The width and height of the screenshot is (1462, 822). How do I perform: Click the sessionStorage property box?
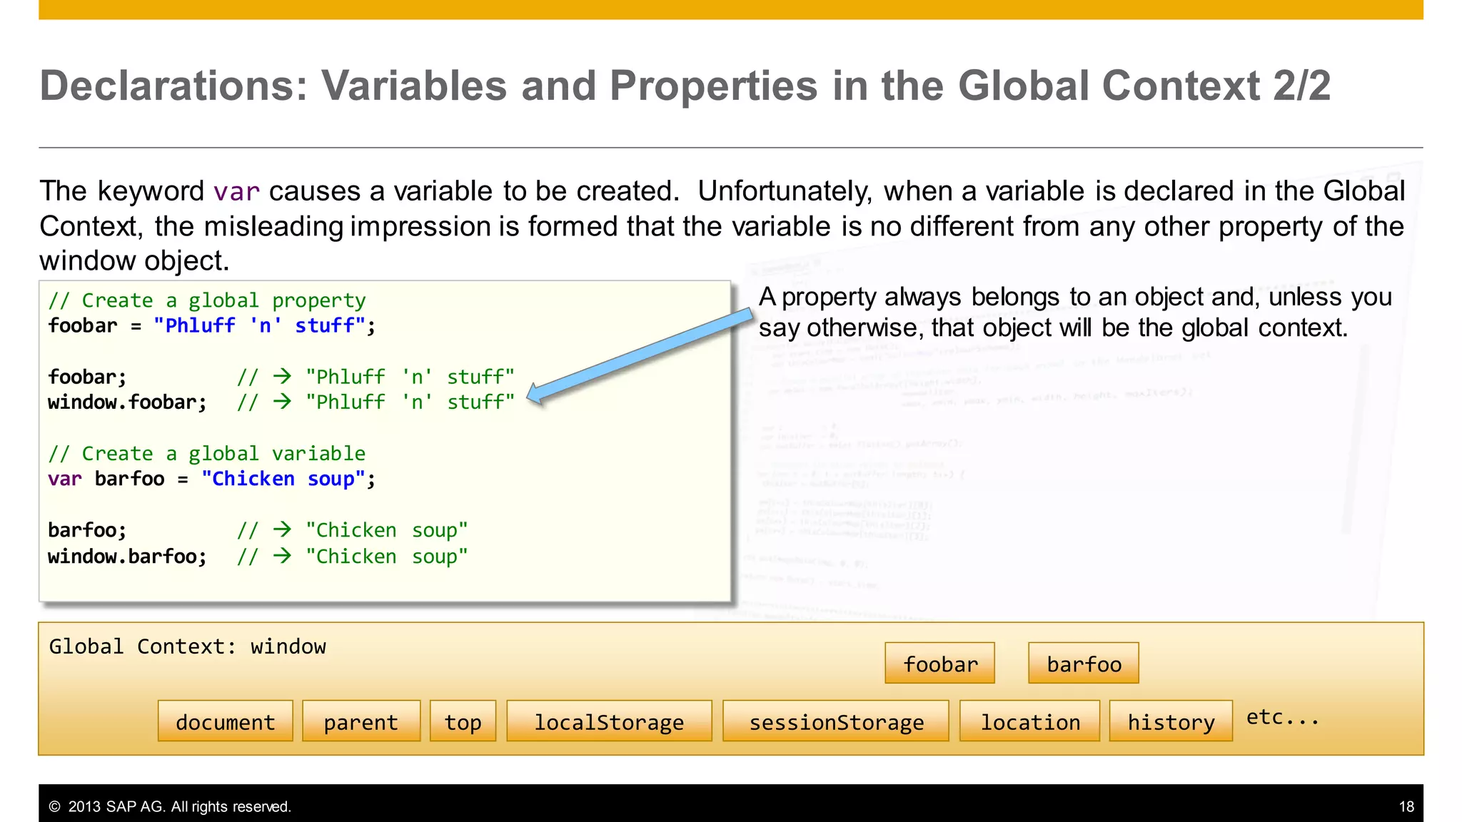(x=836, y=721)
